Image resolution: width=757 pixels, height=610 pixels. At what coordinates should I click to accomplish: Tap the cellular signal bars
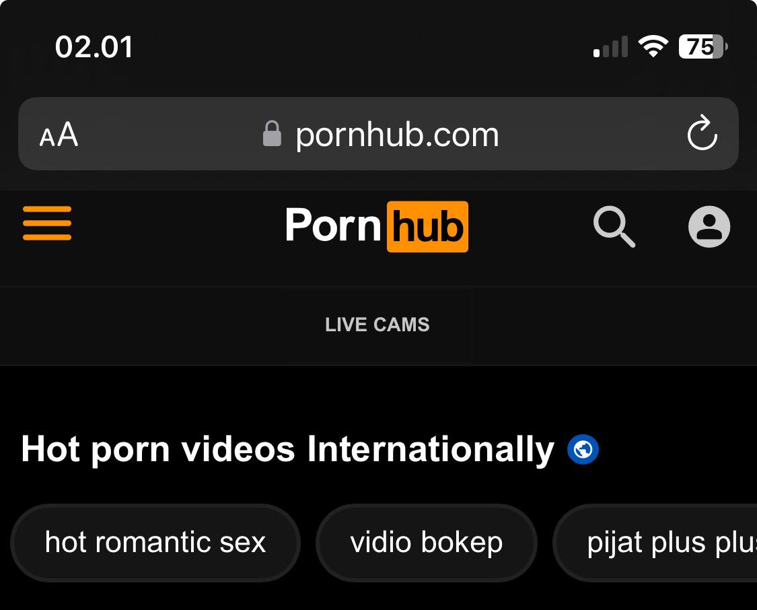click(611, 47)
